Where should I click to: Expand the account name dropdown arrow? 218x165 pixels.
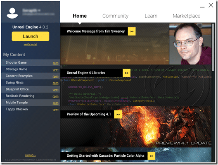coord(39,10)
